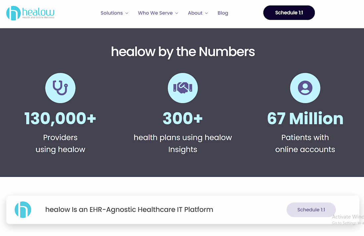Click the 130,000+ providers statistic

tap(60, 118)
